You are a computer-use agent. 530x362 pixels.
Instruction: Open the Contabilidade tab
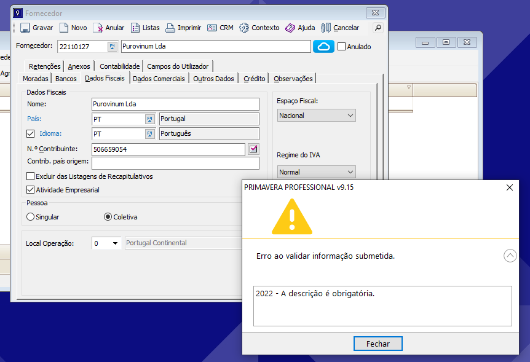pyautogui.click(x=120, y=66)
